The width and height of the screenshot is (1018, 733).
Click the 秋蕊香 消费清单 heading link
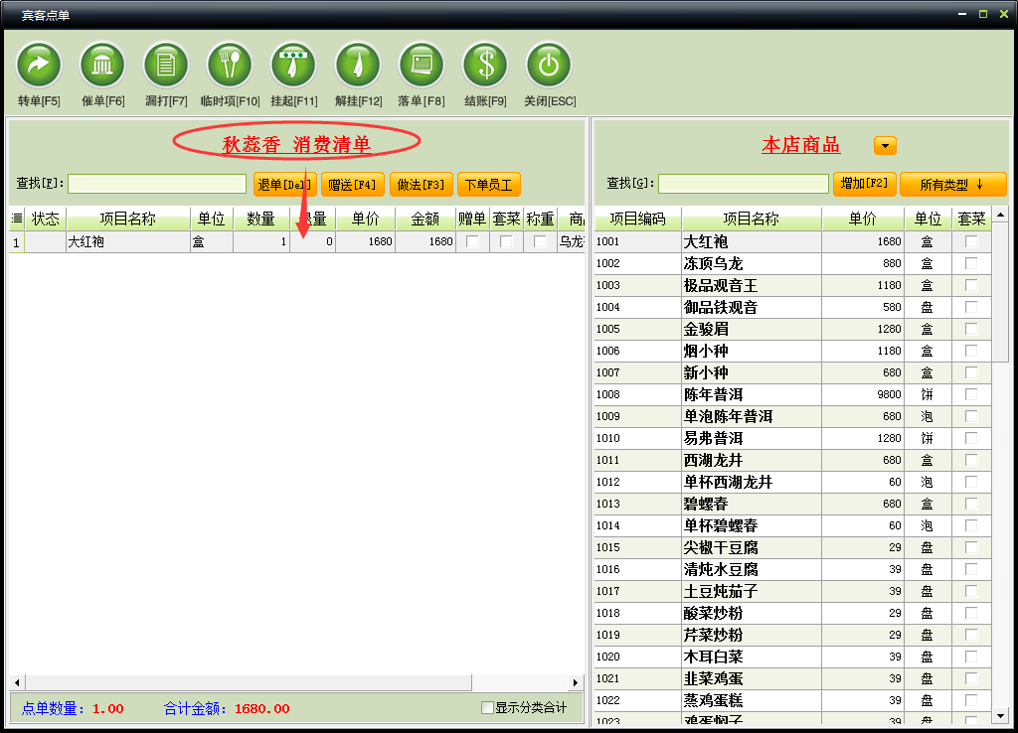coord(296,144)
